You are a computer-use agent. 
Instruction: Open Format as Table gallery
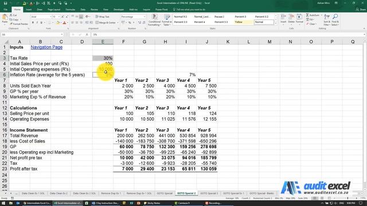tap(167, 20)
